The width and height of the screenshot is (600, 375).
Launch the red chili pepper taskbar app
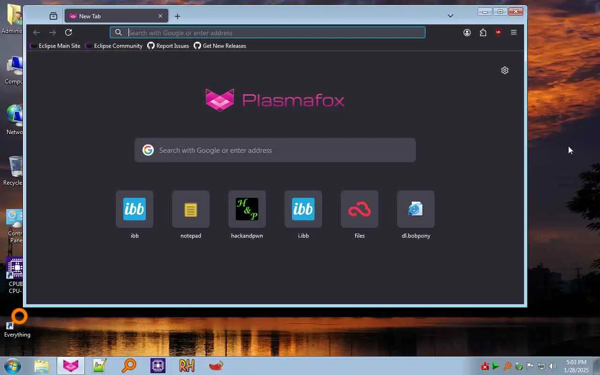point(216,366)
